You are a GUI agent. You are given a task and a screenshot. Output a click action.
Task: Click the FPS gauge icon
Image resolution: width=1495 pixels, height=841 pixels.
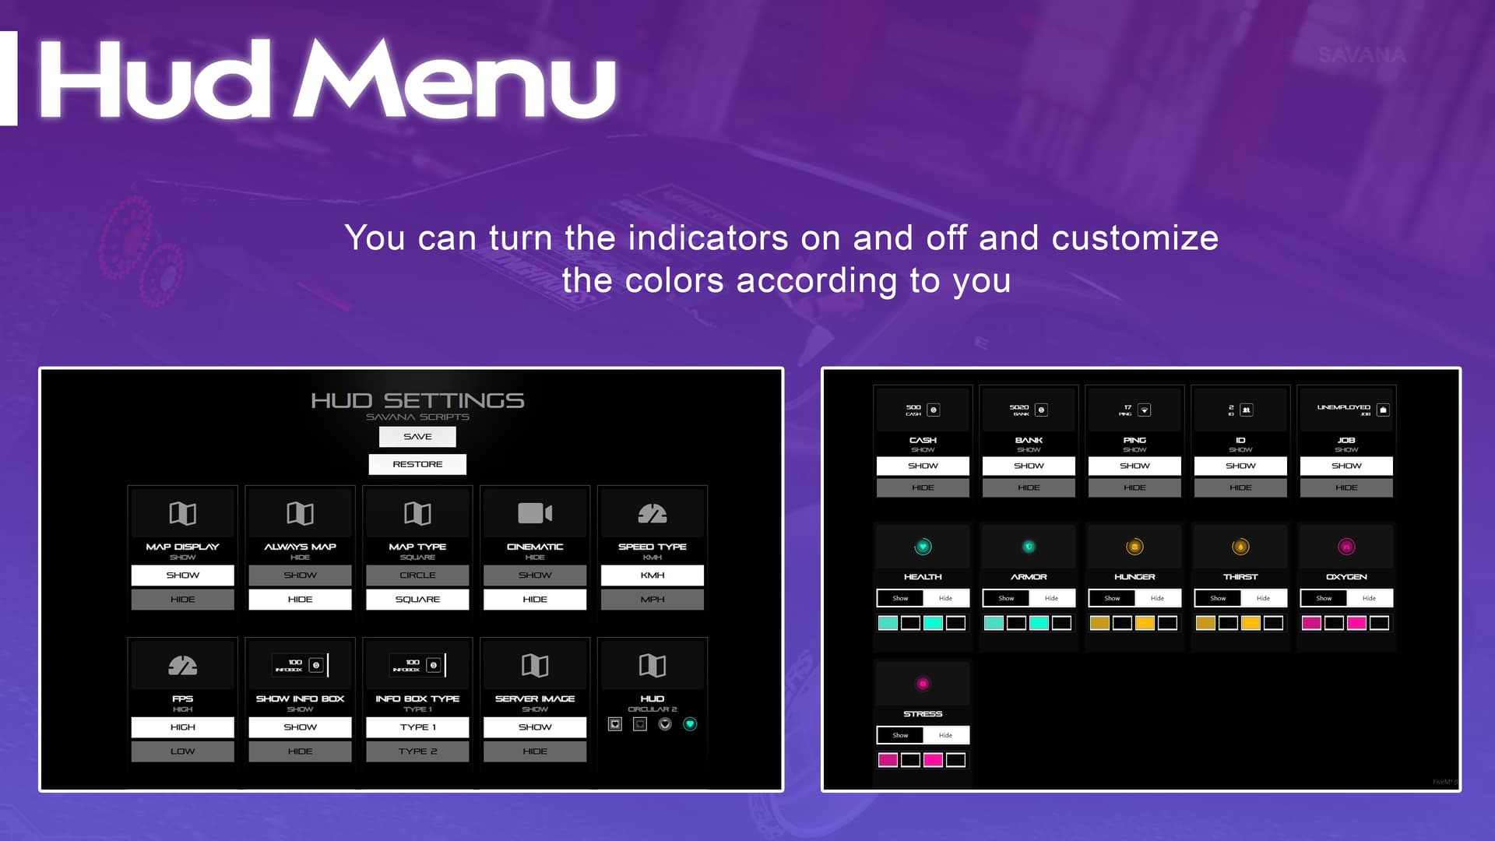[183, 665]
